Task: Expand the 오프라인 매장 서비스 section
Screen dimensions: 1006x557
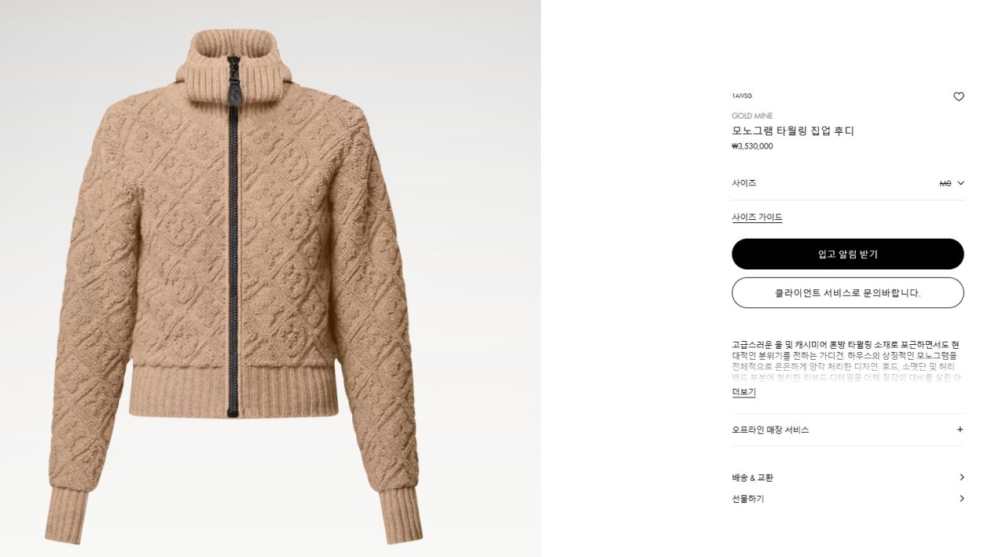Action: click(847, 430)
